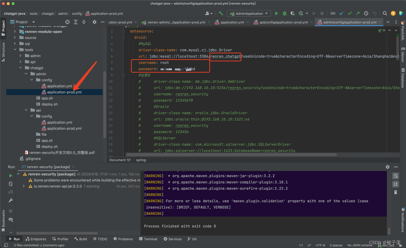
Task: Select the .gitignore file
Action: coord(30,158)
